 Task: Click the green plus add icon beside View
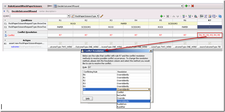[x=186, y=6]
